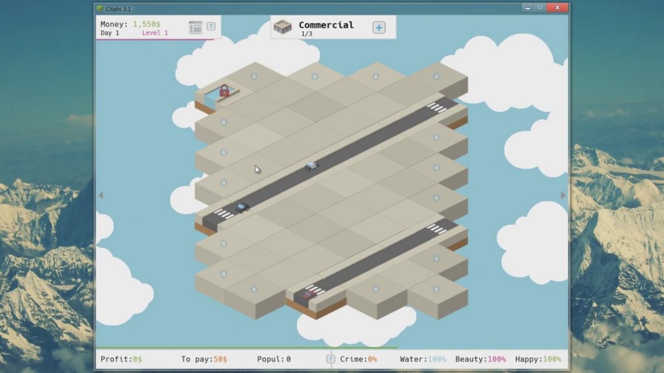This screenshot has height=373, width=664.
Task: Click the red car on the lower road
Action: coord(309,295)
